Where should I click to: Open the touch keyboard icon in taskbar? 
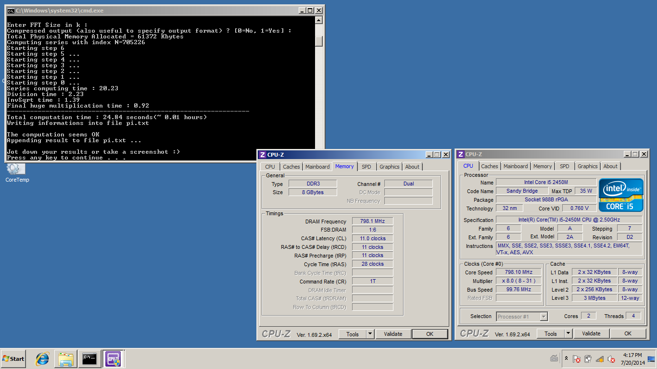coord(554,358)
